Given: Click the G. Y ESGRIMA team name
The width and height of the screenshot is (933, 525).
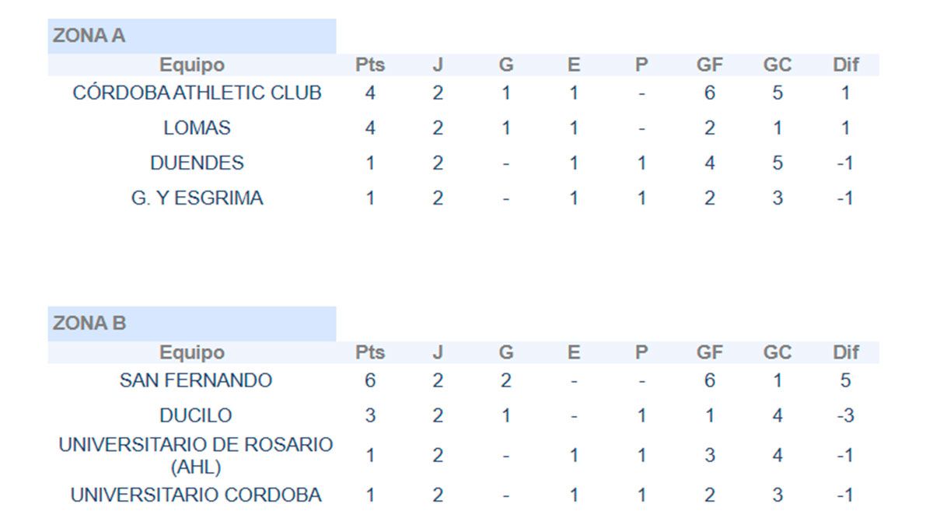Looking at the screenshot, I should point(197,198).
